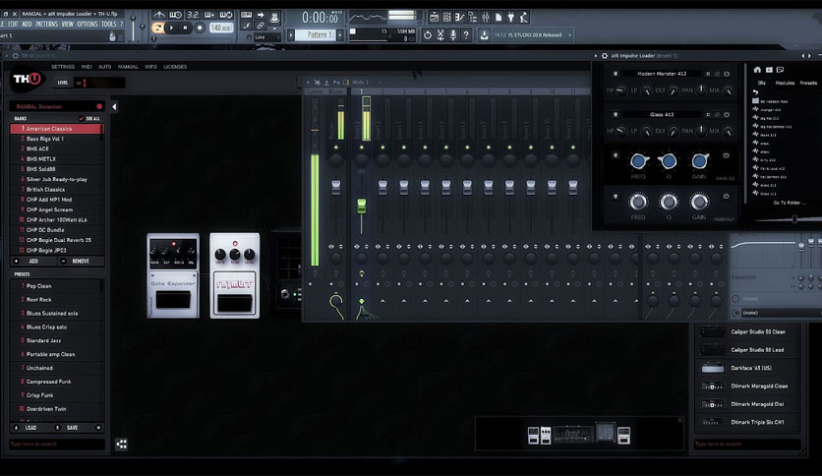Open the VIEW menu
Viewport: 822px width, 476px height.
[x=68, y=25]
